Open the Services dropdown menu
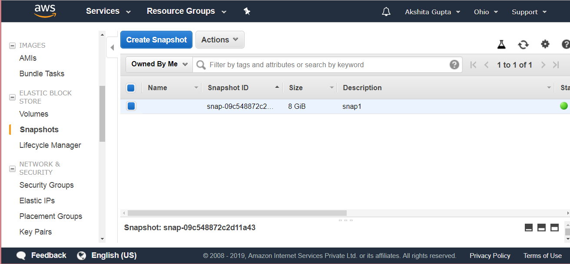 coord(108,11)
